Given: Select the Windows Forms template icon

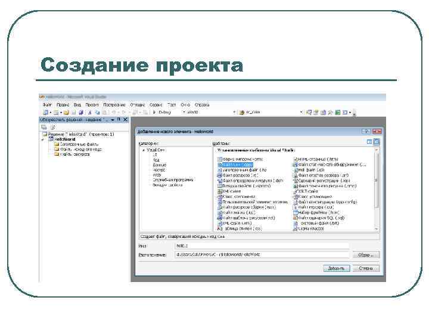Looking at the screenshot, I should pos(219,159).
